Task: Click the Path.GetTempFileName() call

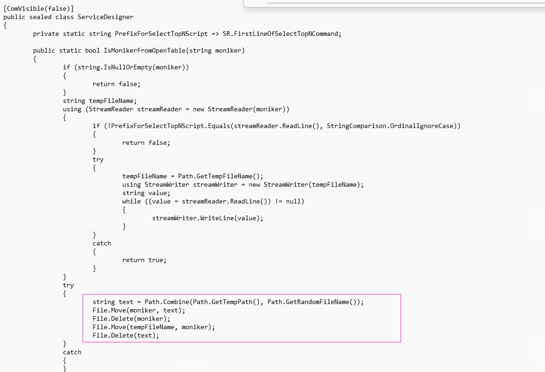Action: point(219,176)
